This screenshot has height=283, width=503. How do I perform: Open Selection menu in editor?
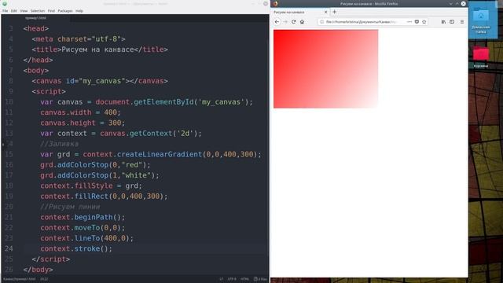pyautogui.click(x=38, y=11)
